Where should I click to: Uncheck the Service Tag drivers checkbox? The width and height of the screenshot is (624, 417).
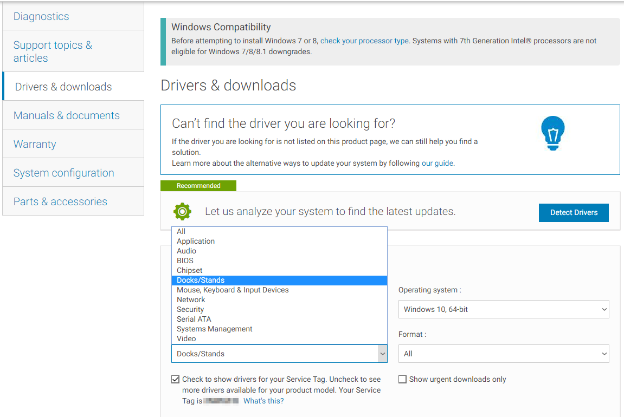(176, 380)
